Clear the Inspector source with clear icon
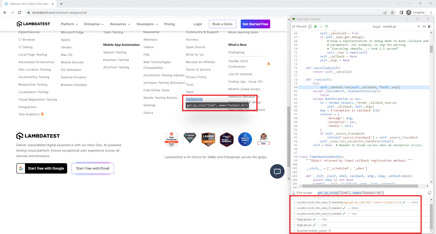The image size is (436, 234). tap(424, 26)
